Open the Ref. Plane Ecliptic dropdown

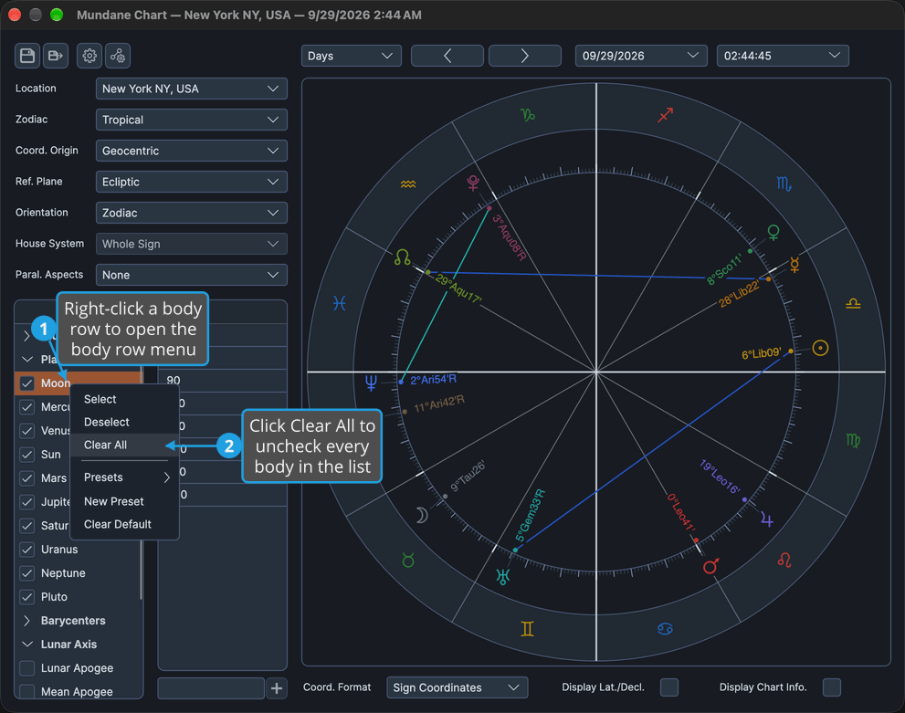coord(192,182)
